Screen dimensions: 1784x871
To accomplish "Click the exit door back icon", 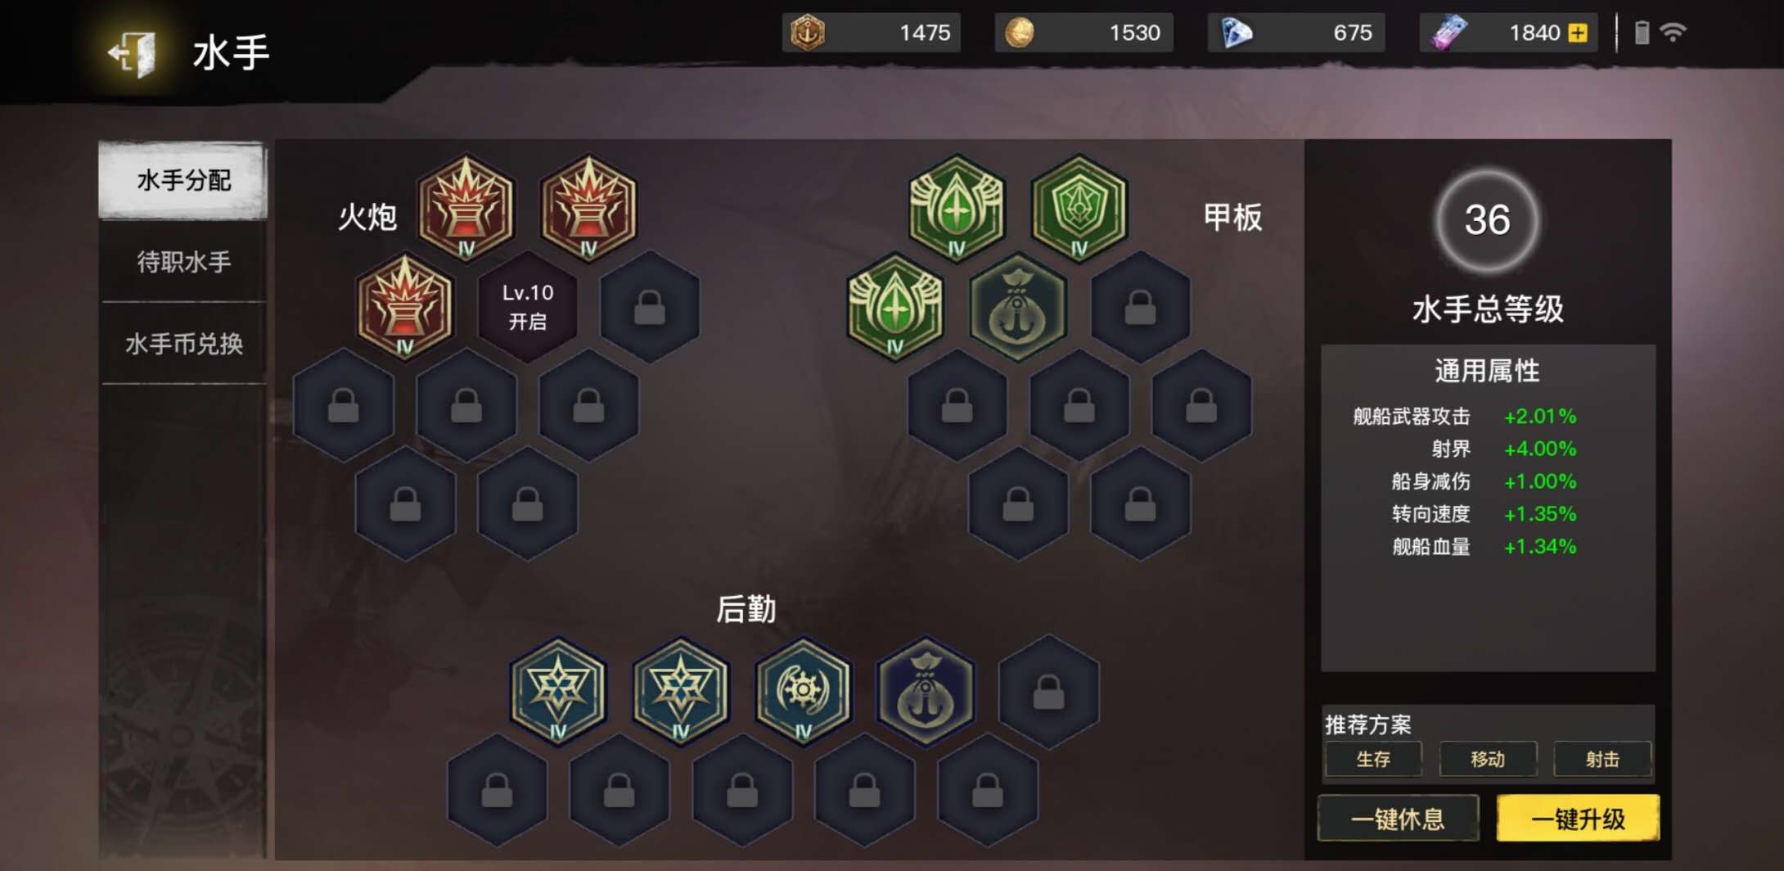I will pyautogui.click(x=132, y=53).
